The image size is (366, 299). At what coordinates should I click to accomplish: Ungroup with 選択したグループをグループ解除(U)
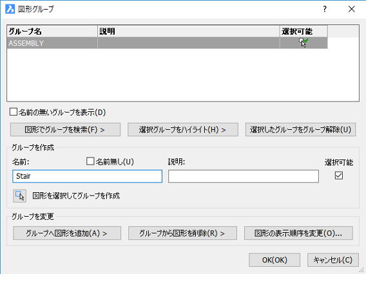300,129
